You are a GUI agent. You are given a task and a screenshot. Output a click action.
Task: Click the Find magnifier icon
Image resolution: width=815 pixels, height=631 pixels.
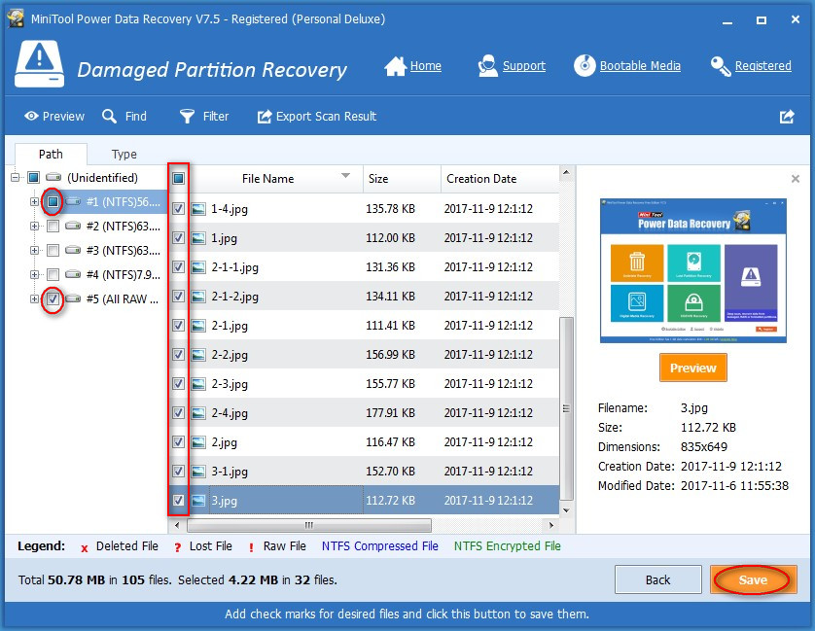pyautogui.click(x=109, y=116)
